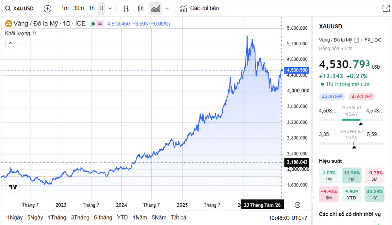
Task: Open the interval dropdown arrow beside D
Action: 110,8
